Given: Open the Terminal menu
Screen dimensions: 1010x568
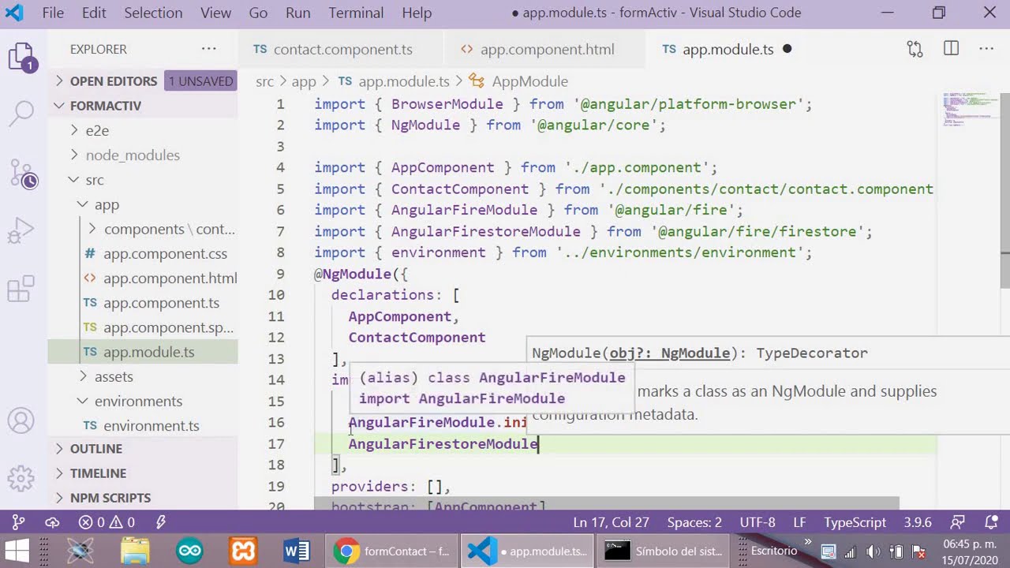Looking at the screenshot, I should (357, 13).
